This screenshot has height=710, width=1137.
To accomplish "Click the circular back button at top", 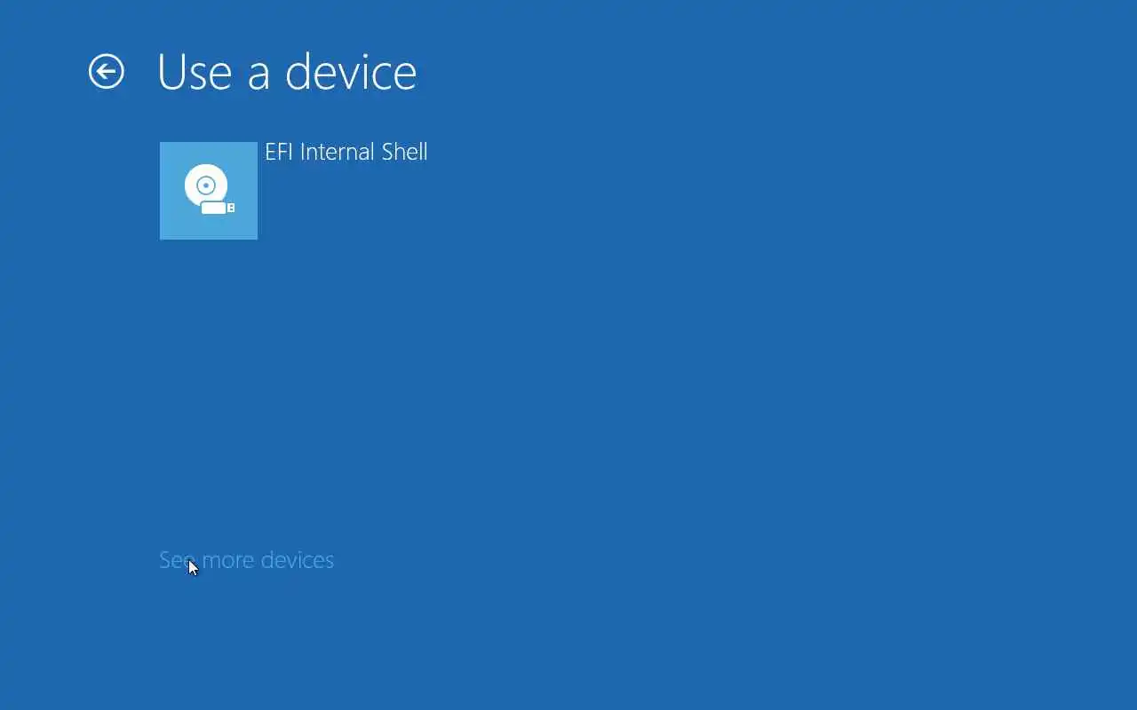I will point(107,72).
